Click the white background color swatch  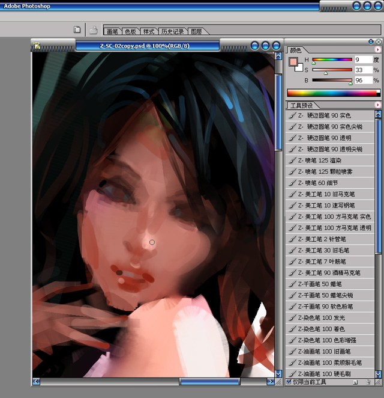pos(300,68)
